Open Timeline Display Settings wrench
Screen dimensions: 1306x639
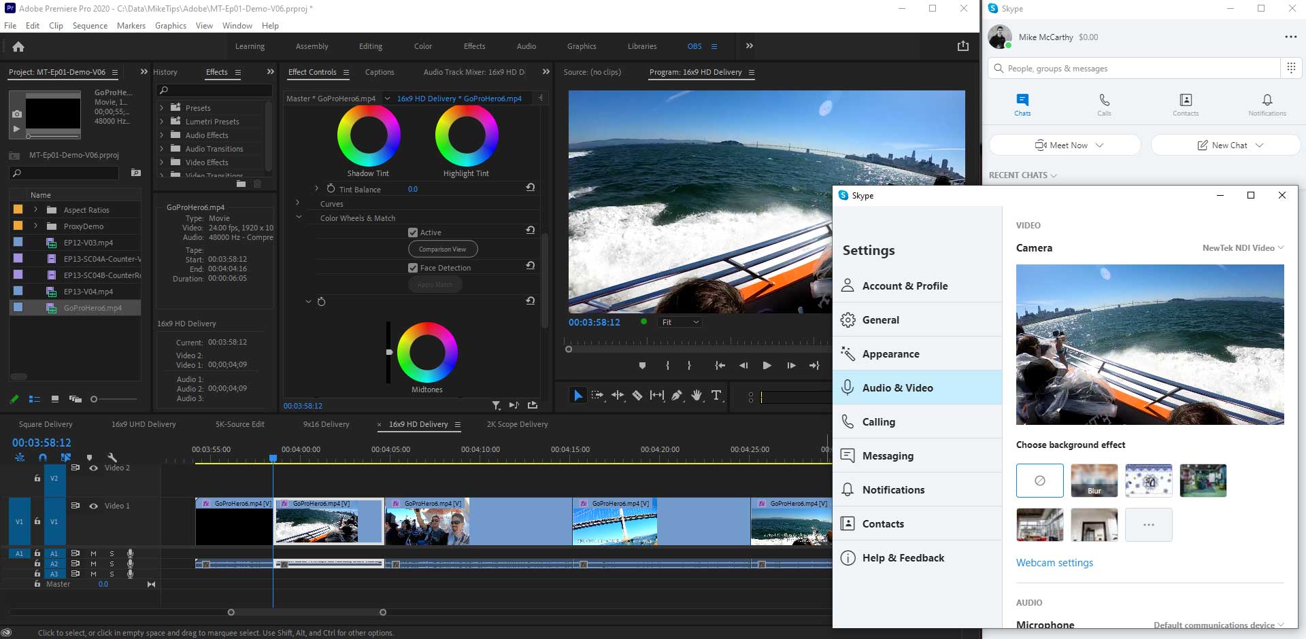click(112, 457)
